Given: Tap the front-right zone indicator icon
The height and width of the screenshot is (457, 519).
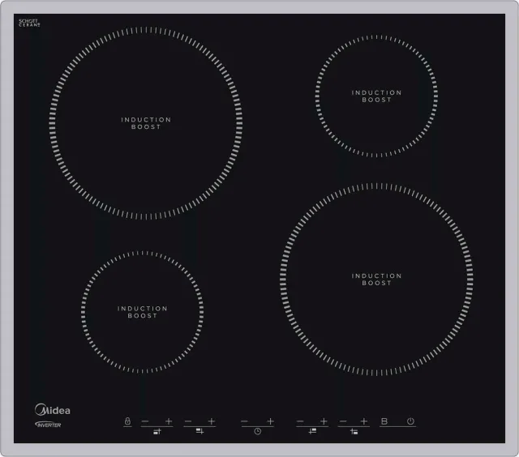Looking at the screenshot, I should [x=354, y=432].
